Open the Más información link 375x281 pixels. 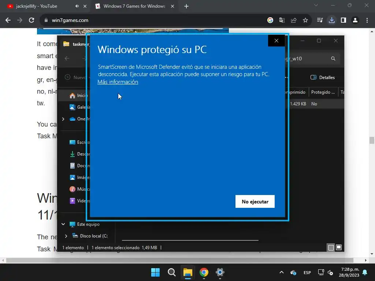(x=118, y=82)
